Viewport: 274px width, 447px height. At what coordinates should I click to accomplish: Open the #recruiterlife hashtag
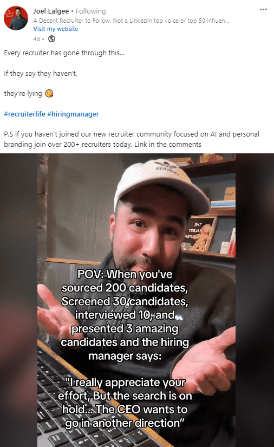point(24,114)
